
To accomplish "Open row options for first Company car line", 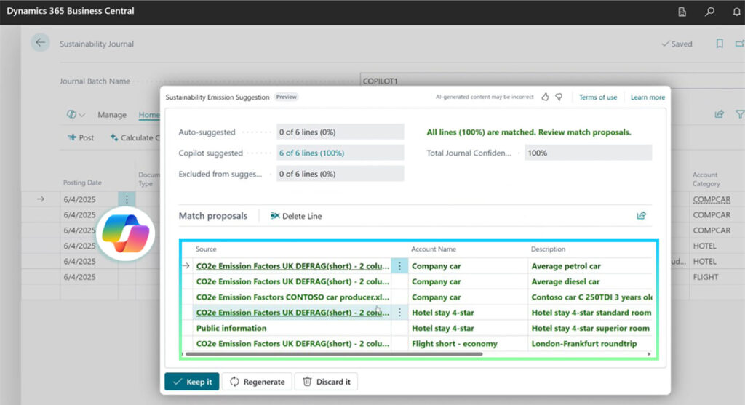I will tap(399, 266).
